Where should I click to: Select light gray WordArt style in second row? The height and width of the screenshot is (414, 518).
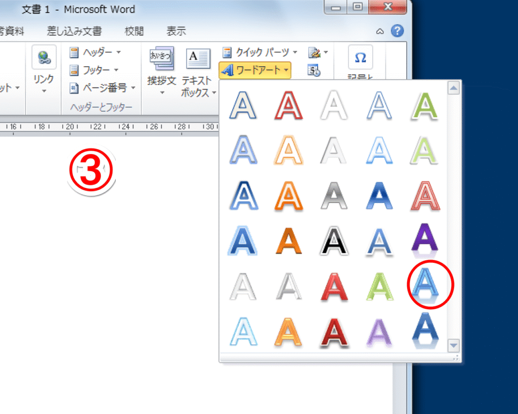click(334, 150)
